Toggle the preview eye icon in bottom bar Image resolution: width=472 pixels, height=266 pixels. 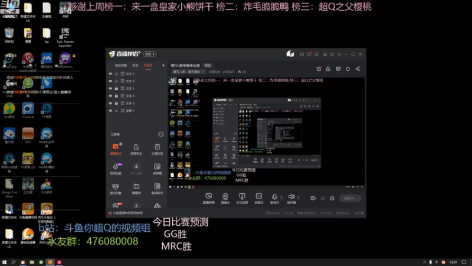click(x=323, y=198)
